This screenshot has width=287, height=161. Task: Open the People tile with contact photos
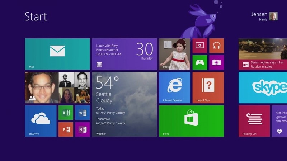click(x=57, y=87)
